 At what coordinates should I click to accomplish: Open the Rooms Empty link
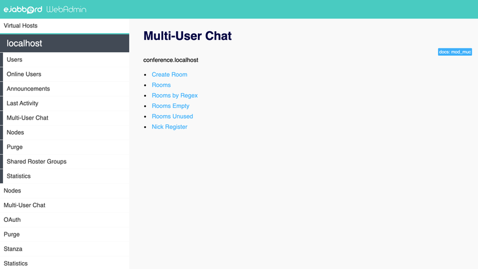pyautogui.click(x=170, y=106)
